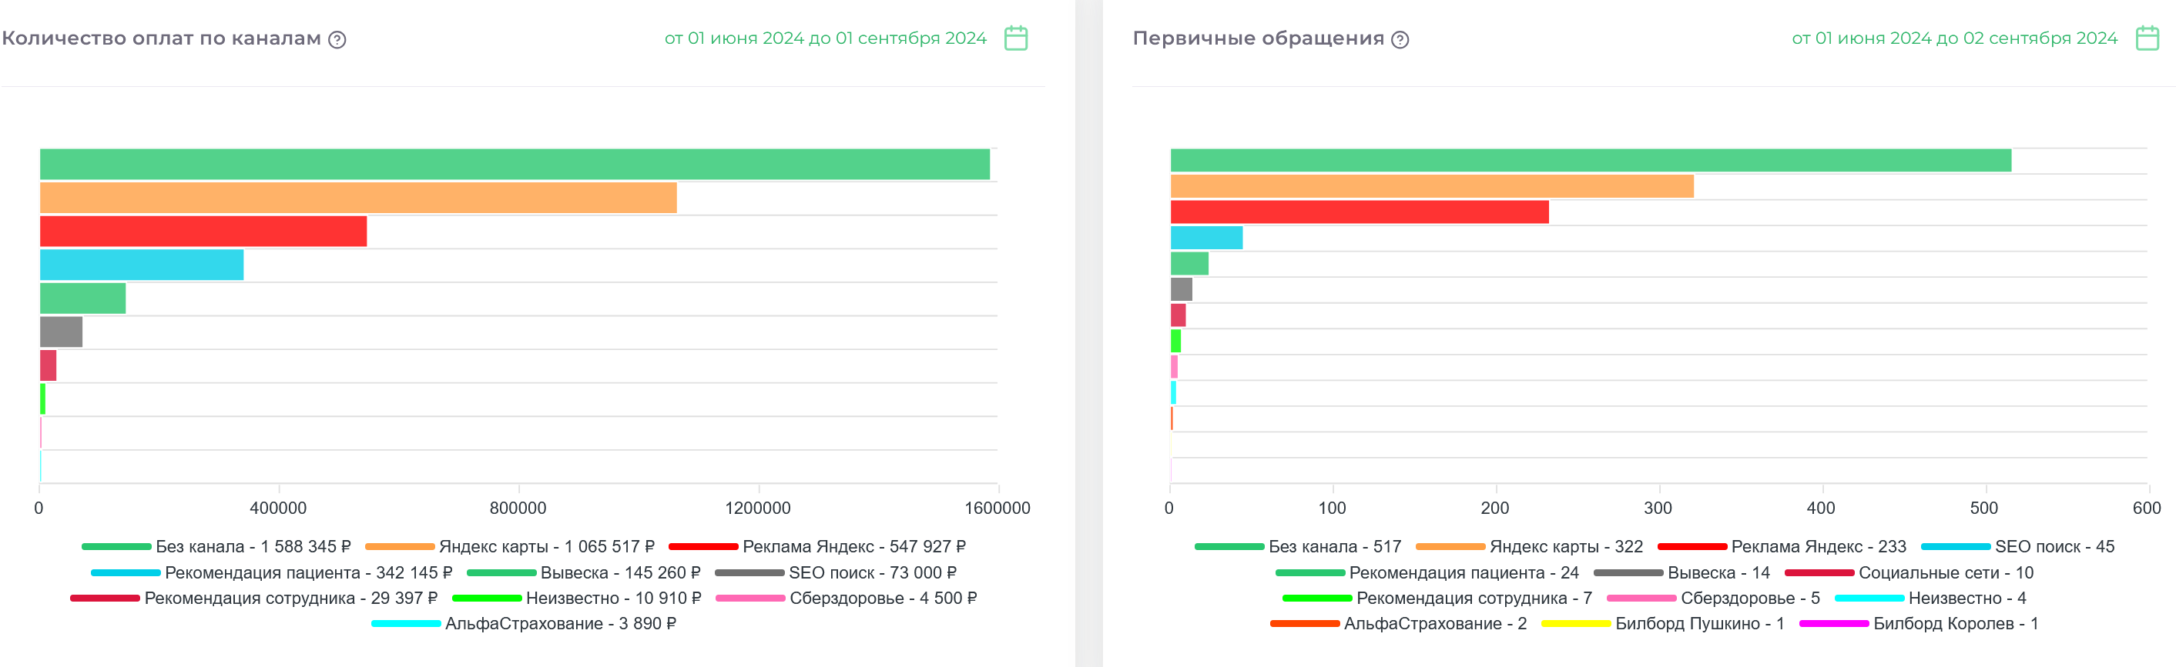Click gray Вывеска bar in appeals chart
Image resolution: width=2176 pixels, height=667 pixels.
click(1182, 289)
